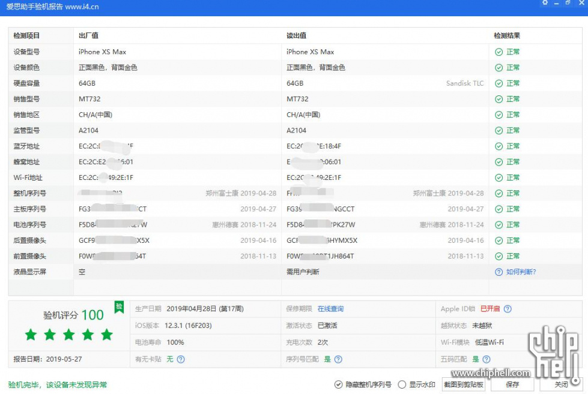Click the 液晶显示屏 row label
Image resolution: width=588 pixels, height=394 pixels.
pyautogui.click(x=30, y=272)
